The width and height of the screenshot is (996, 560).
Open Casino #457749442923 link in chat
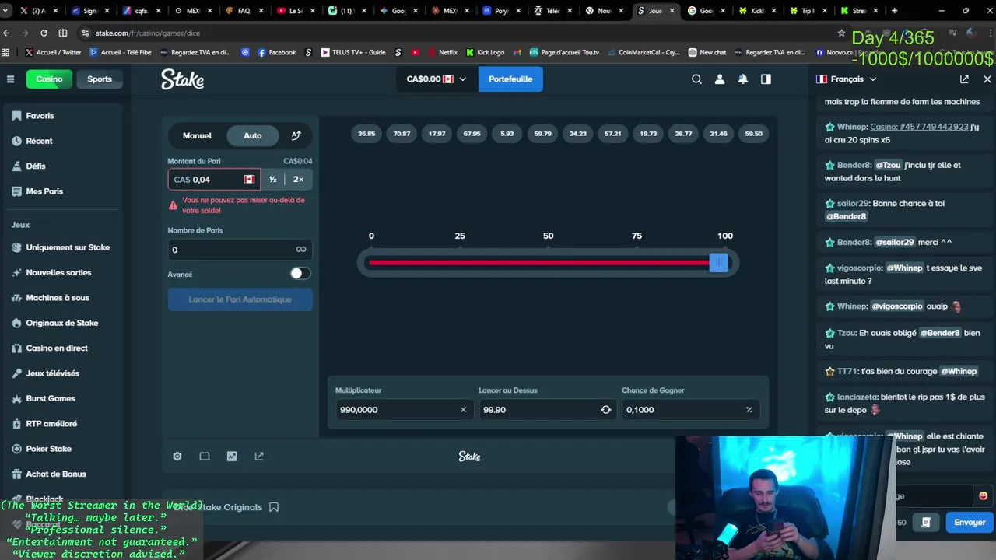pyautogui.click(x=919, y=127)
